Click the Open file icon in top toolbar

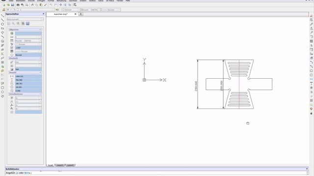(x=8, y=5)
